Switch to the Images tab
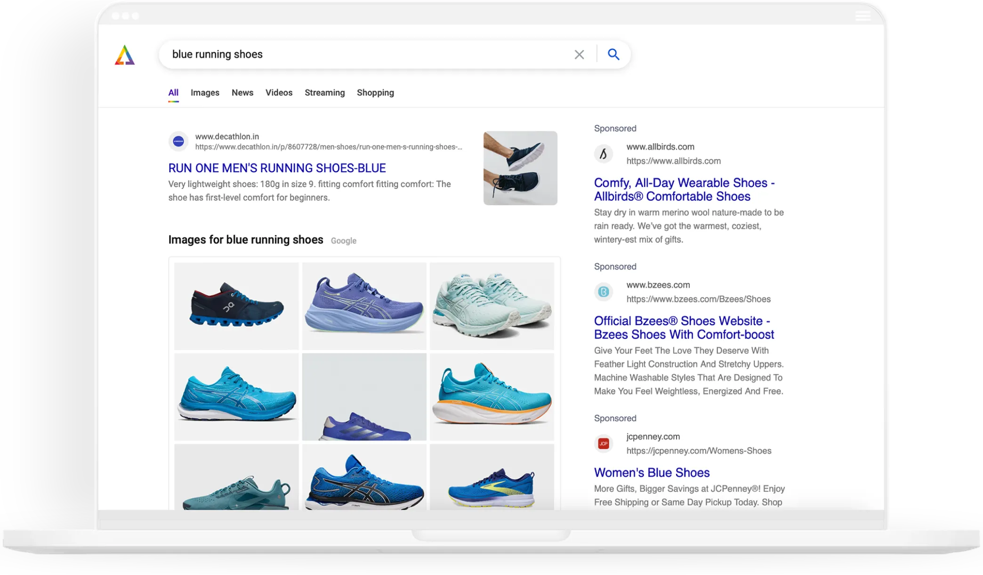983x575 pixels. point(205,93)
